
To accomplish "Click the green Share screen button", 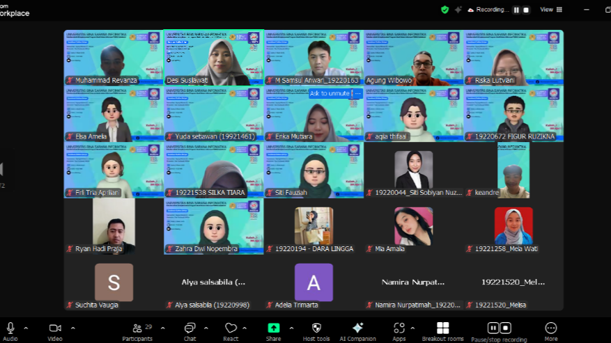I will click(273, 328).
